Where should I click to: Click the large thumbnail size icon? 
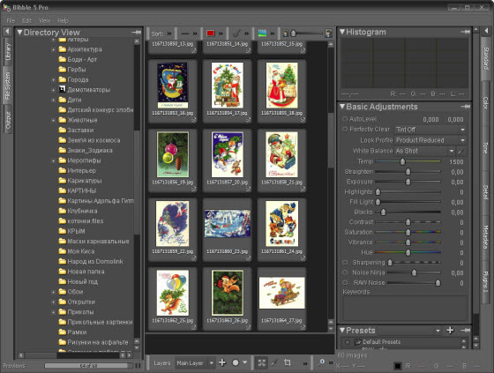pos(328,34)
